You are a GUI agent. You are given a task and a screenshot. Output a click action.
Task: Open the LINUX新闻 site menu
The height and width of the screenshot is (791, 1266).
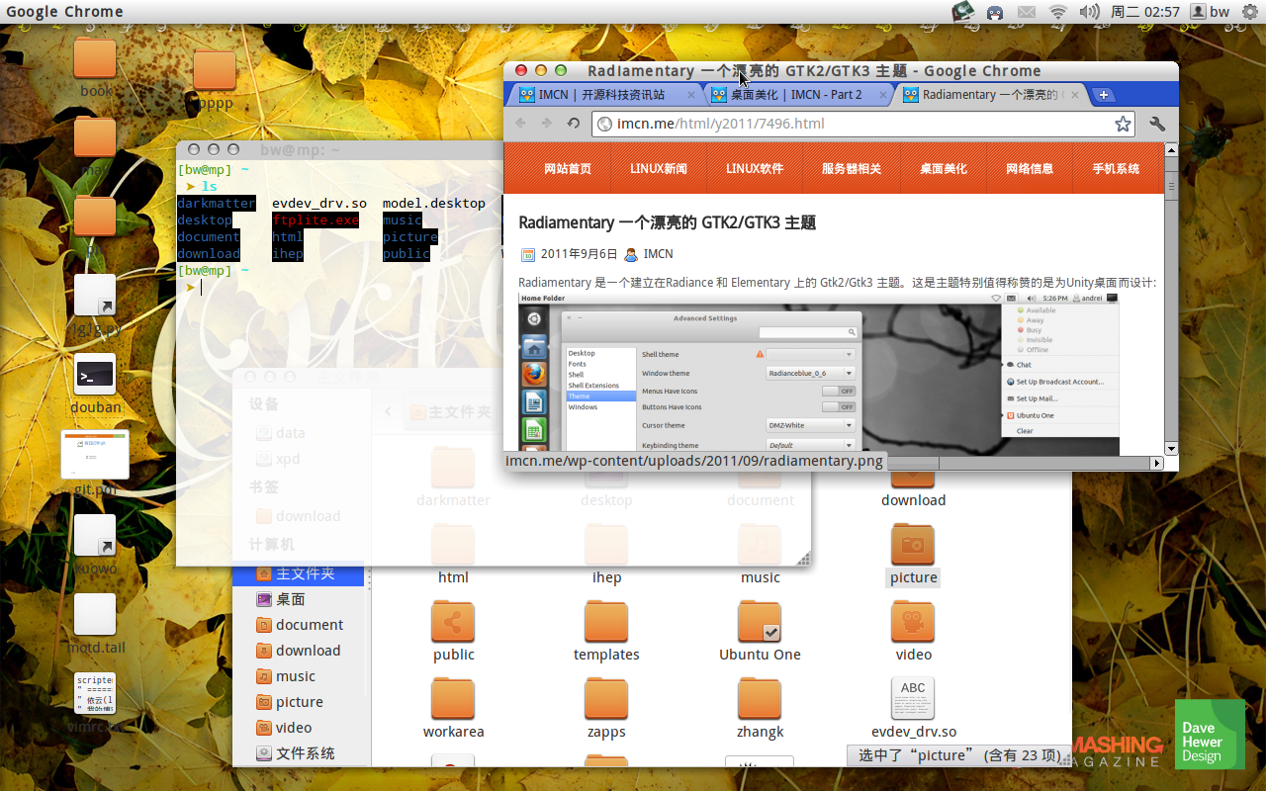pyautogui.click(x=659, y=169)
